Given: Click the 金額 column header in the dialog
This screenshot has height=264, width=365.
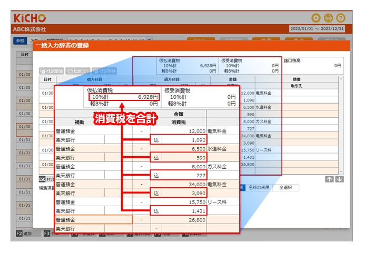Looking at the screenshot, I should coord(233,79).
